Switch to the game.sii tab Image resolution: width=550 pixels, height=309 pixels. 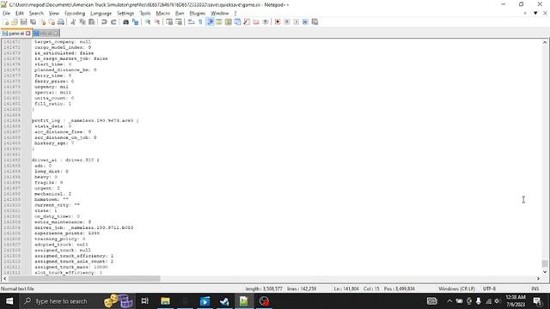[15, 33]
